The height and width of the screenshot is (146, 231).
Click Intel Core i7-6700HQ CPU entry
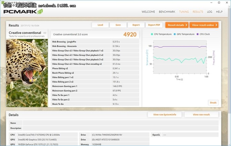(39, 135)
